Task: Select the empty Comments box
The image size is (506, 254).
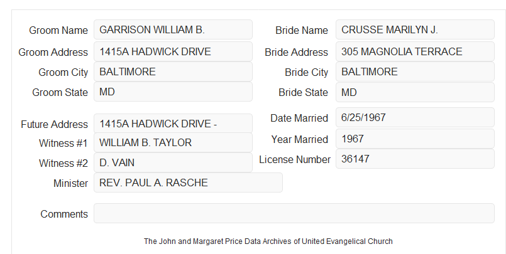Action: point(294,213)
